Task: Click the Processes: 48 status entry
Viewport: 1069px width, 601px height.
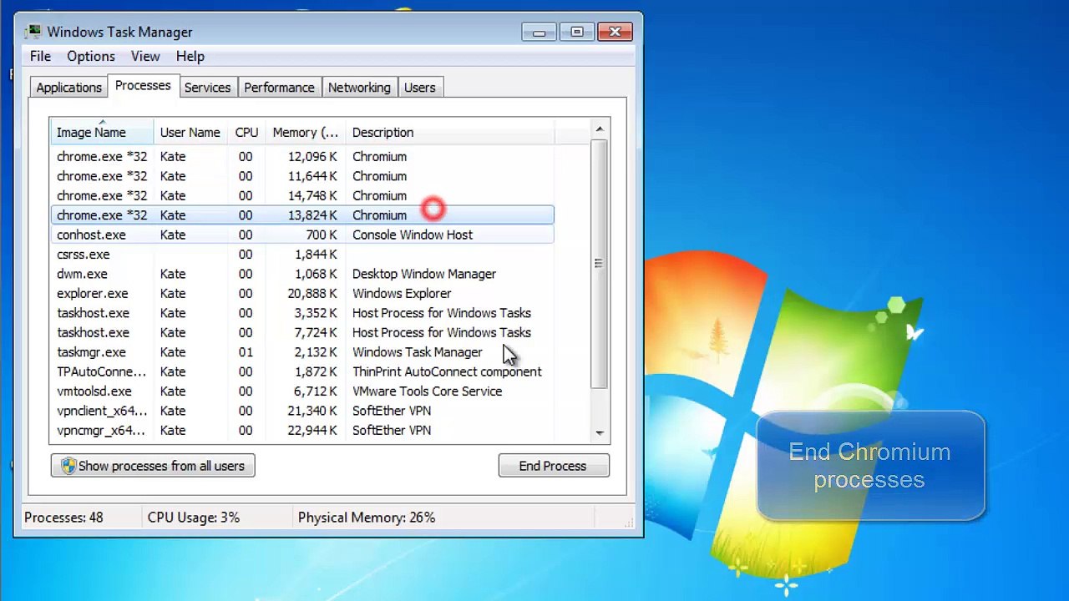Action: (x=63, y=518)
